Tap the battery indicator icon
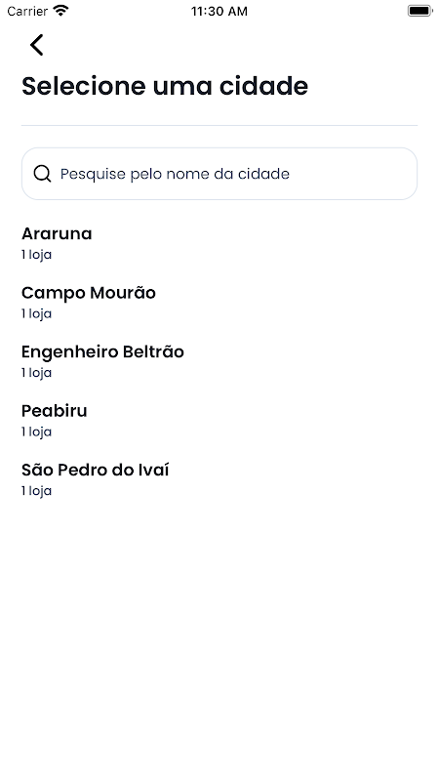Viewport: 439px width, 781px height. click(x=420, y=11)
